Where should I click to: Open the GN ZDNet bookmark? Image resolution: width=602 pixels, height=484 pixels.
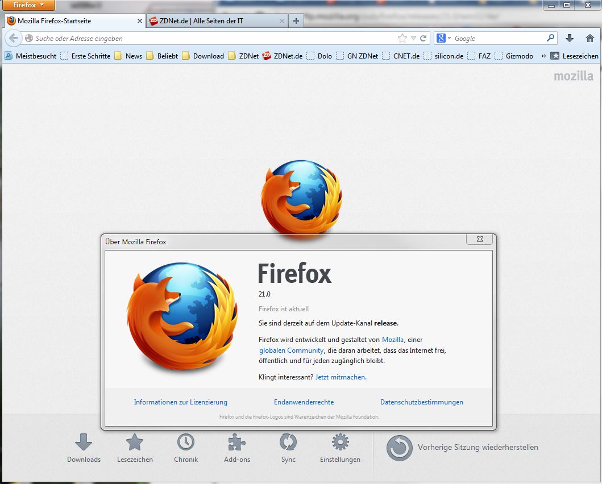coord(357,56)
